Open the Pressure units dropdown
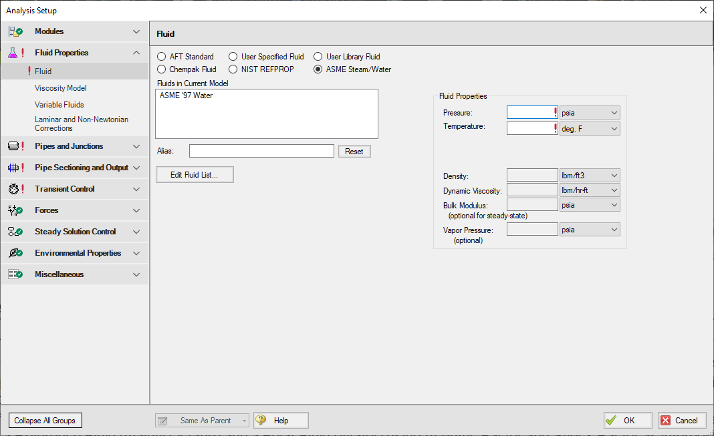Image resolution: width=714 pixels, height=436 pixels. (x=590, y=113)
